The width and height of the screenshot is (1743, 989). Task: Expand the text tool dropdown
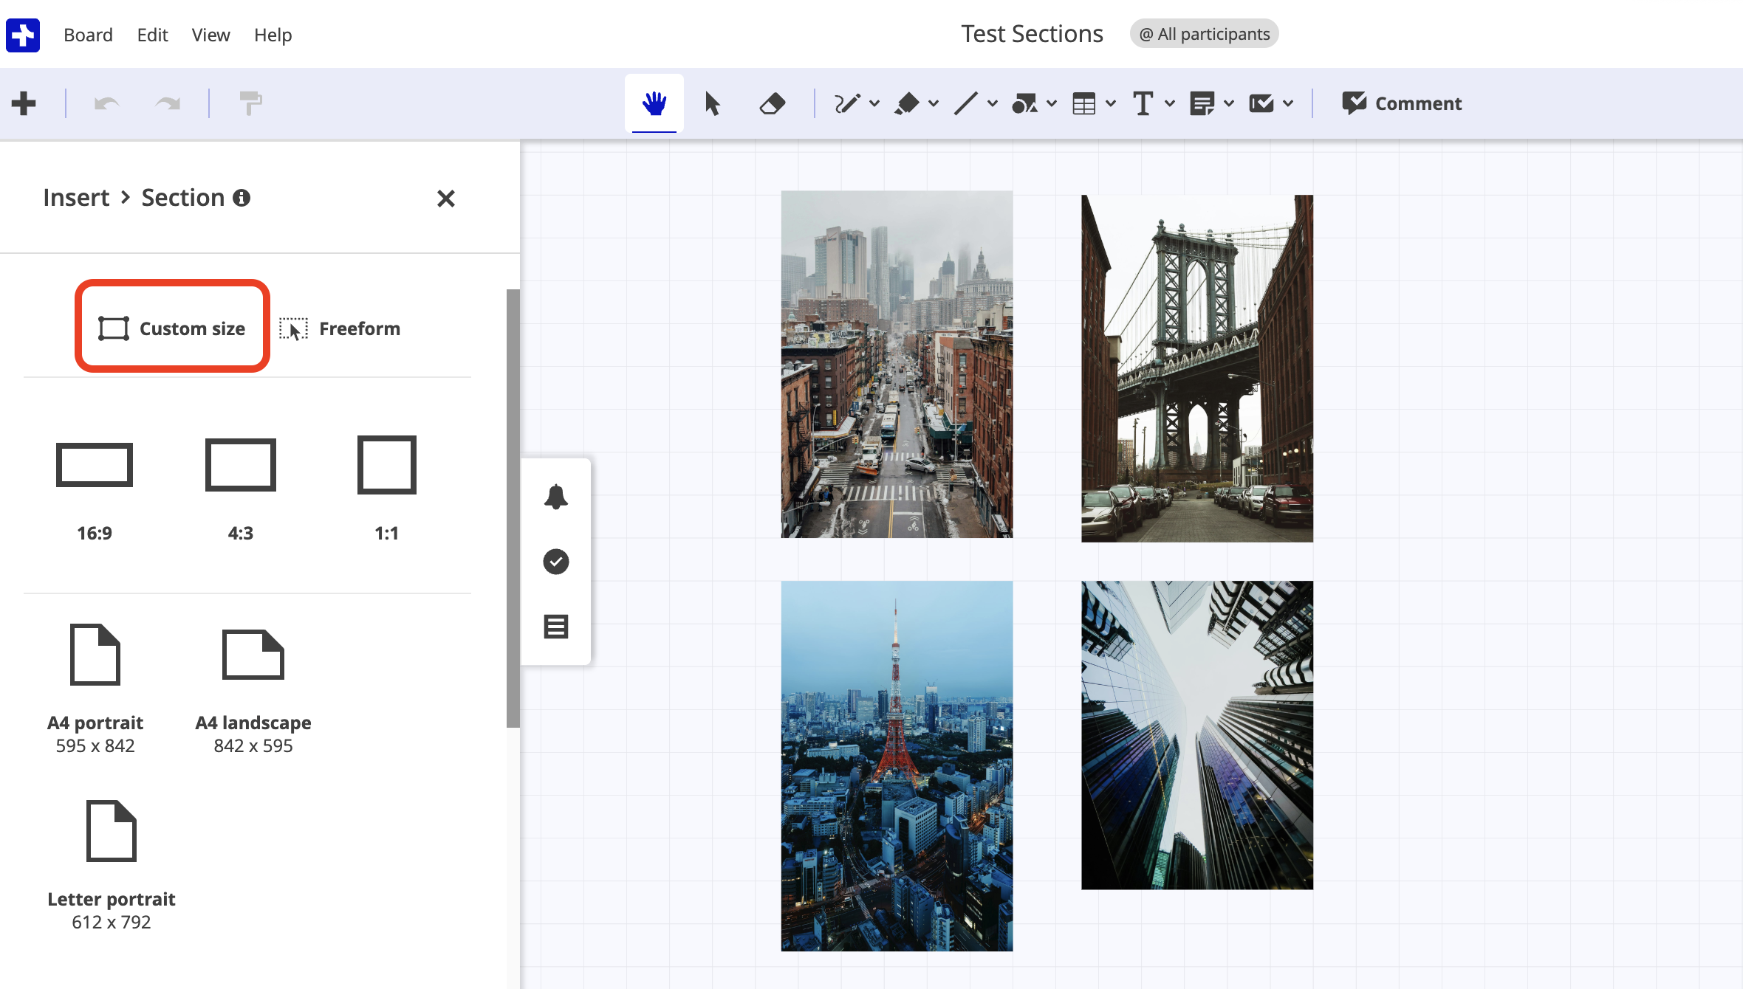pos(1170,103)
